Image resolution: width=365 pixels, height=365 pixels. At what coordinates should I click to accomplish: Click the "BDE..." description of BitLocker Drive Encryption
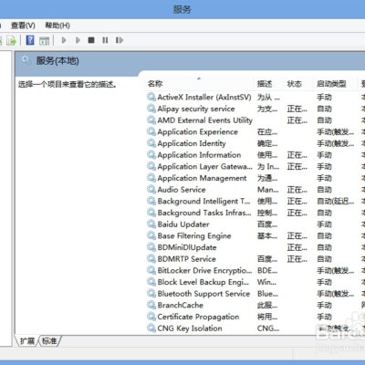pos(267,271)
